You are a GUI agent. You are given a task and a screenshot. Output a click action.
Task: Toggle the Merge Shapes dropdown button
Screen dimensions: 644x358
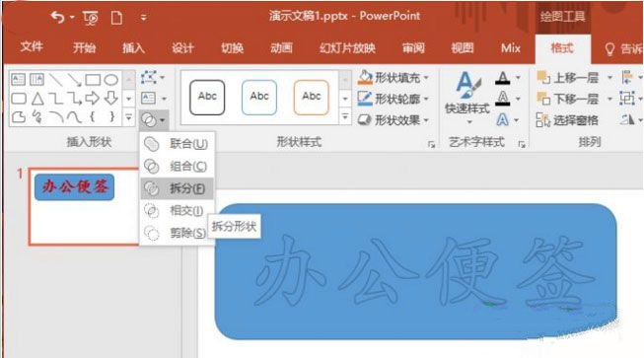pos(153,120)
